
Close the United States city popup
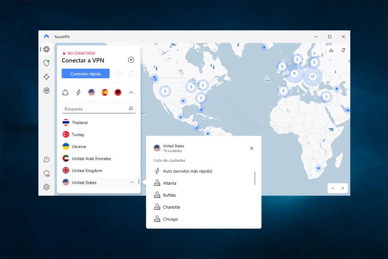point(252,148)
